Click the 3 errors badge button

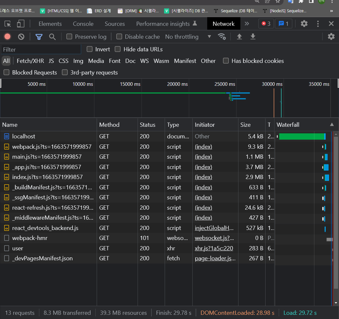pos(266,24)
